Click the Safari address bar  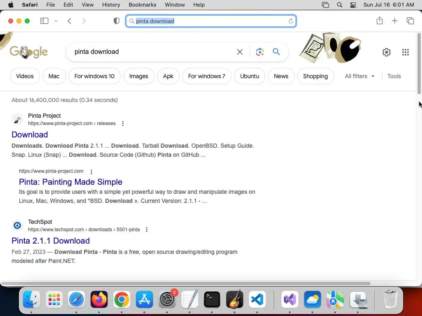point(211,21)
